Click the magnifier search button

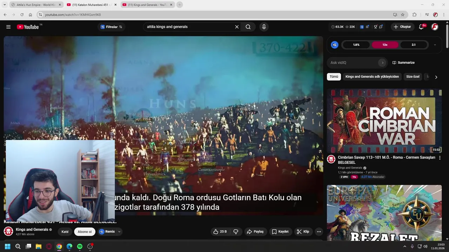248,27
